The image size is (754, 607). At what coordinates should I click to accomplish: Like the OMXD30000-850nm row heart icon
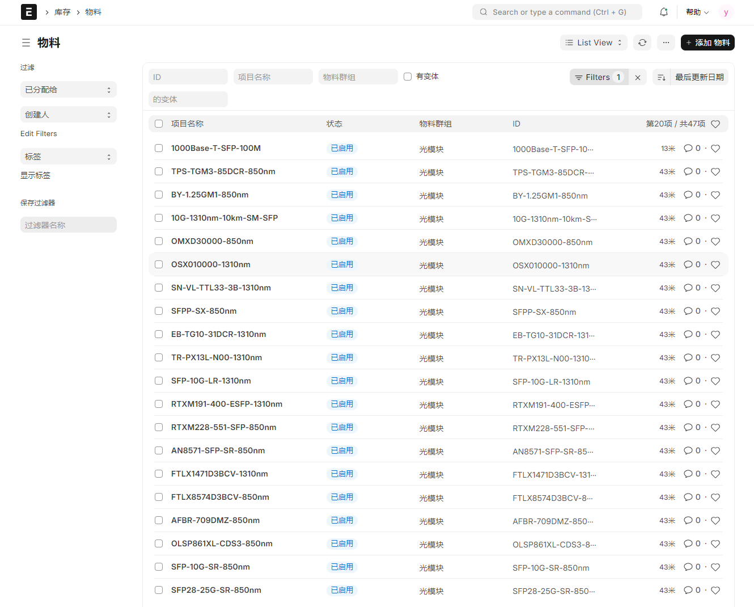(715, 242)
